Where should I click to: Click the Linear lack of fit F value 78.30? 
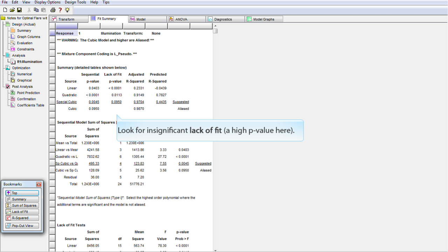pyautogui.click(x=162, y=246)
